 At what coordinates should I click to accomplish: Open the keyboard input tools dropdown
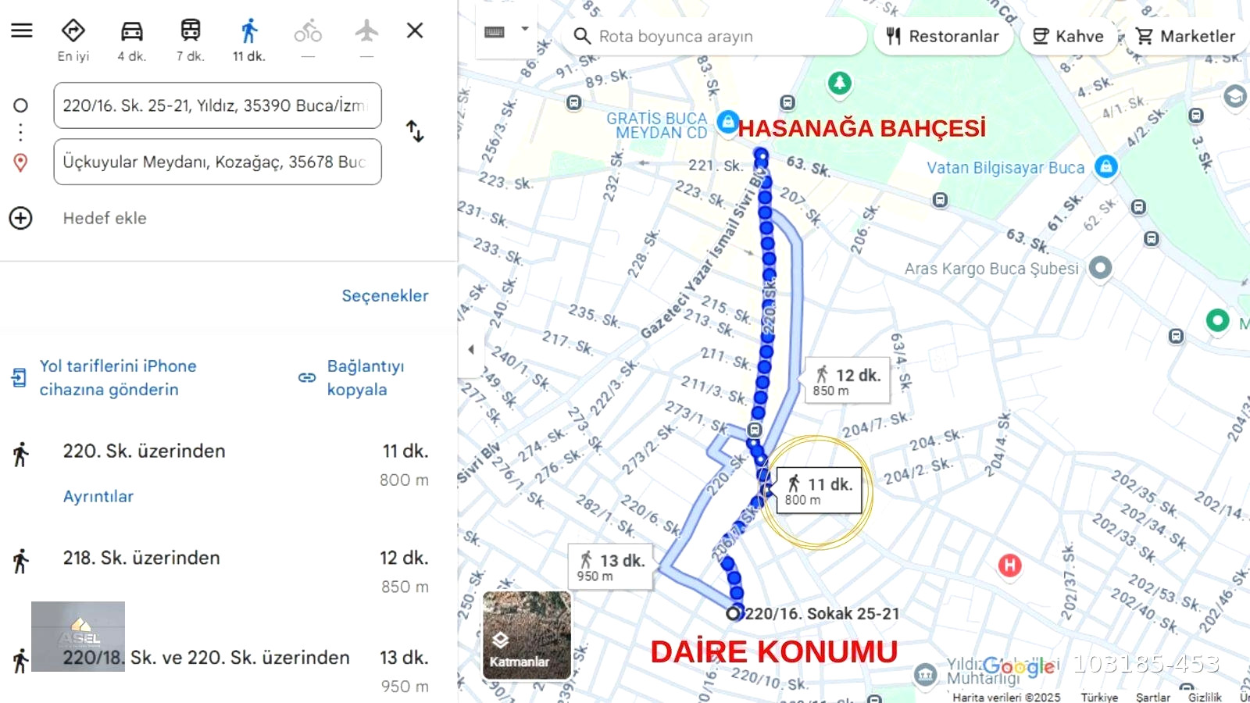tap(506, 31)
